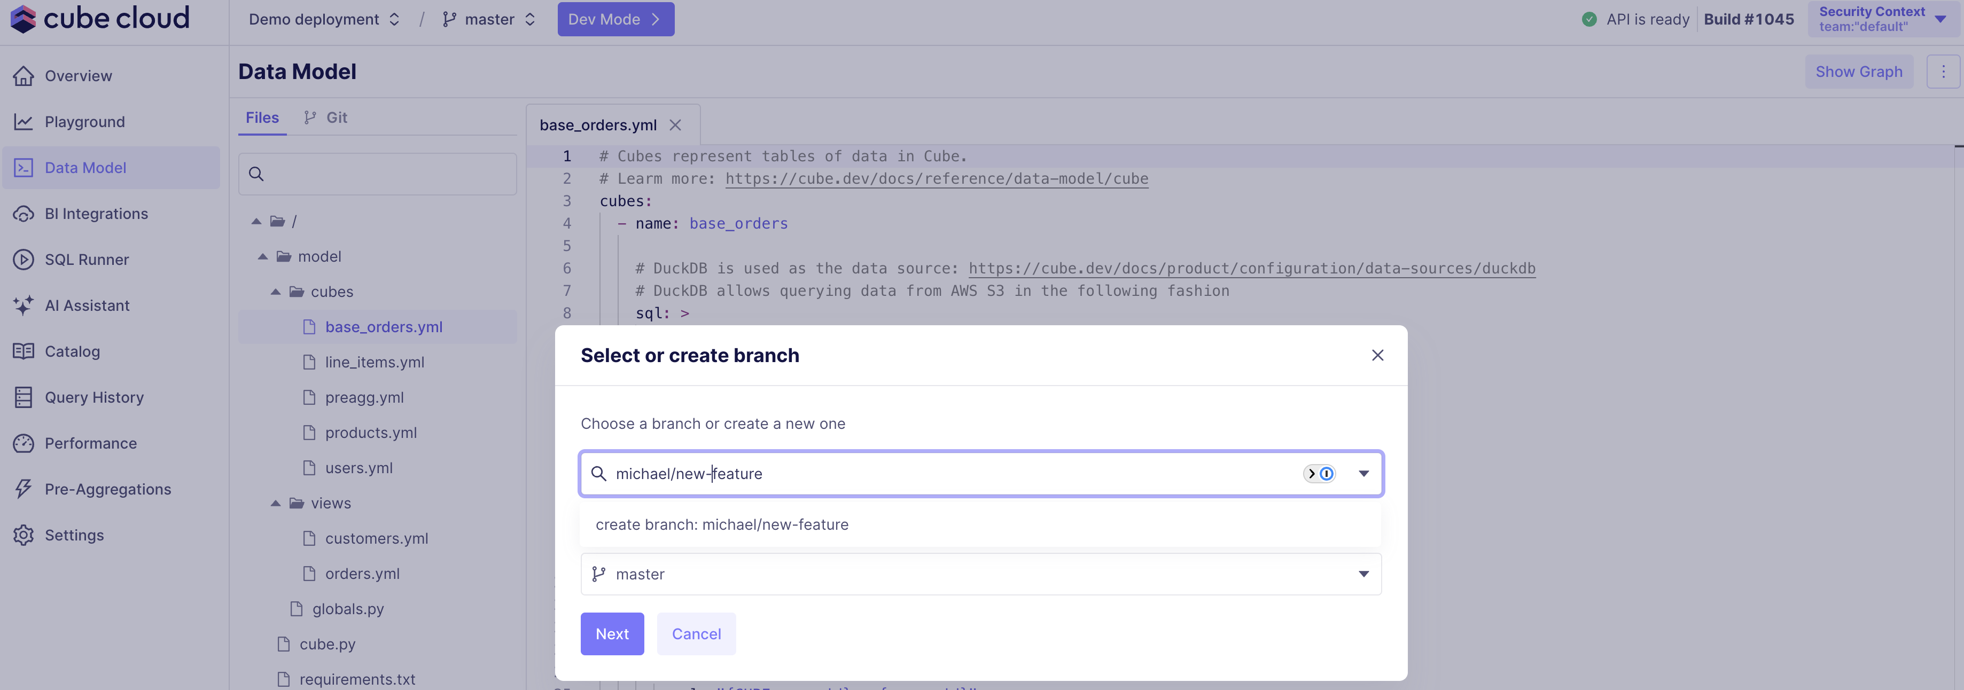Click the Show Graph button
The image size is (1964, 690).
[1858, 72]
